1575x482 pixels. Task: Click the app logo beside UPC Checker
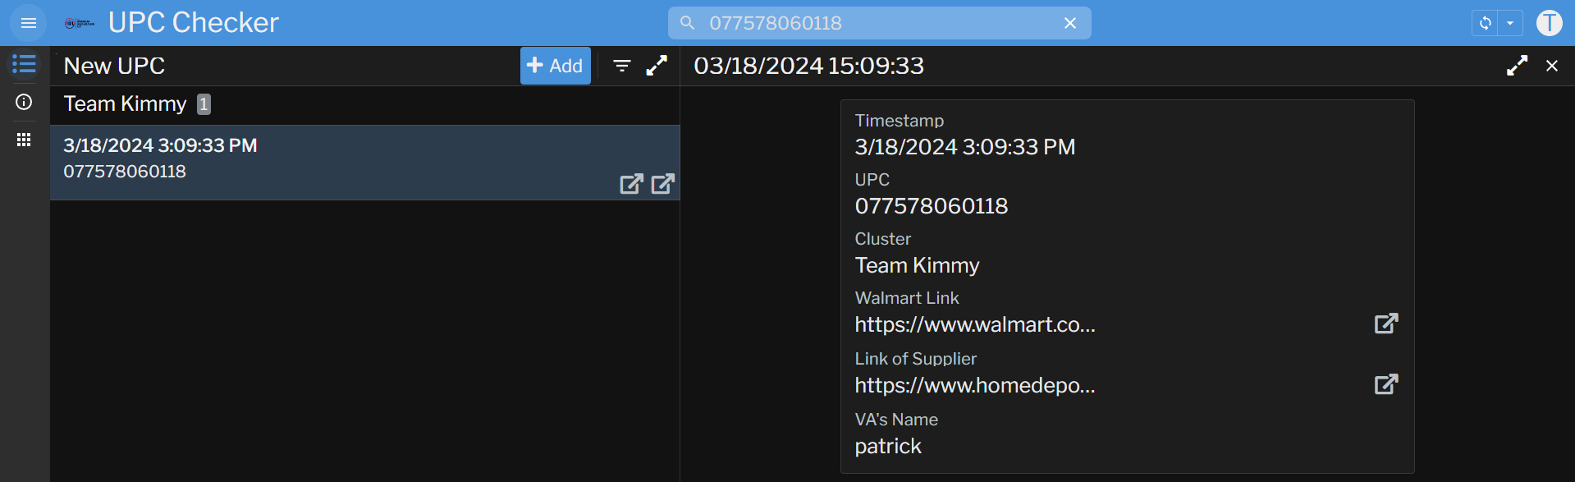tap(79, 23)
